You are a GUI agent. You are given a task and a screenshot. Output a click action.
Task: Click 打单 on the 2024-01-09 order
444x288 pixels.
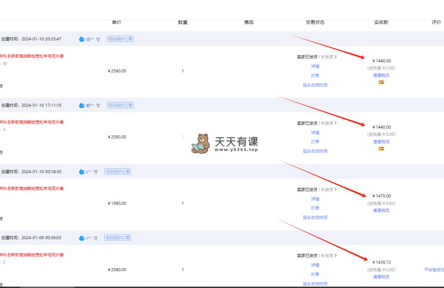click(x=315, y=274)
